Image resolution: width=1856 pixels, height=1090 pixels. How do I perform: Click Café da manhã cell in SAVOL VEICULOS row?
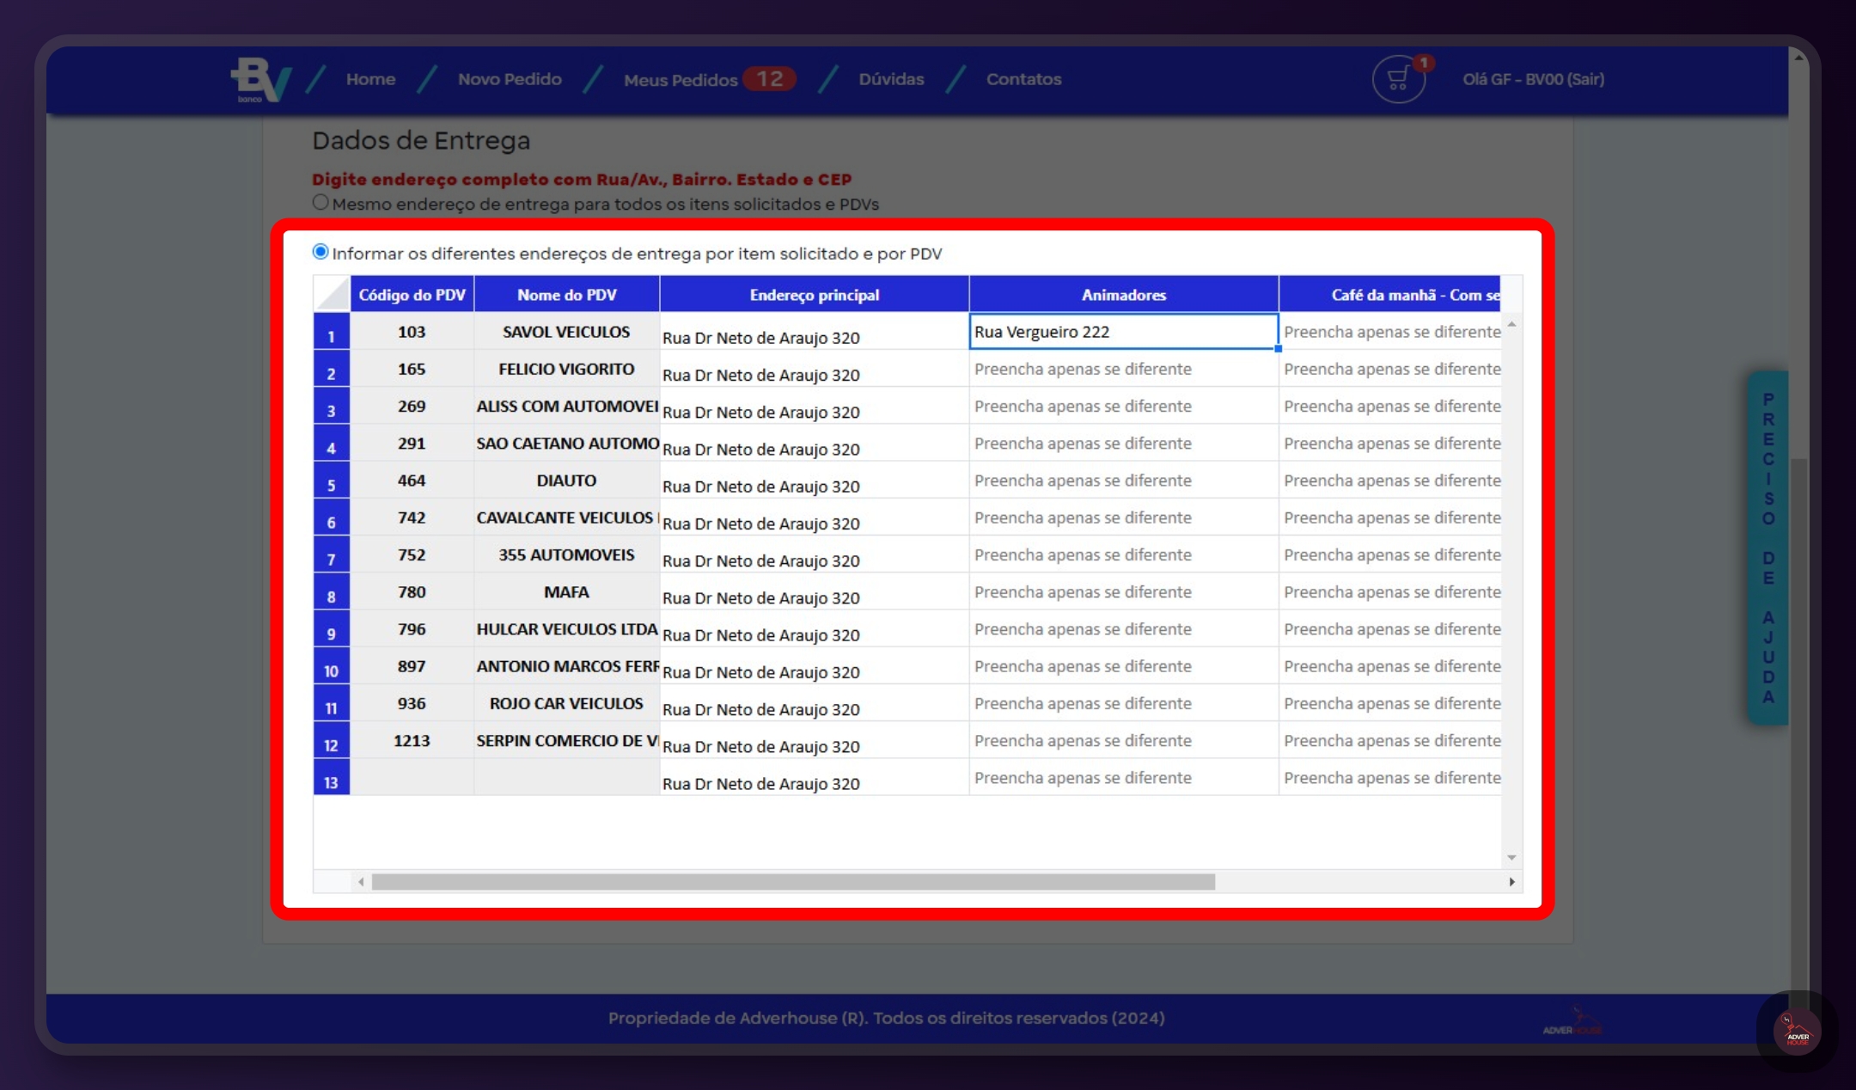(1390, 332)
